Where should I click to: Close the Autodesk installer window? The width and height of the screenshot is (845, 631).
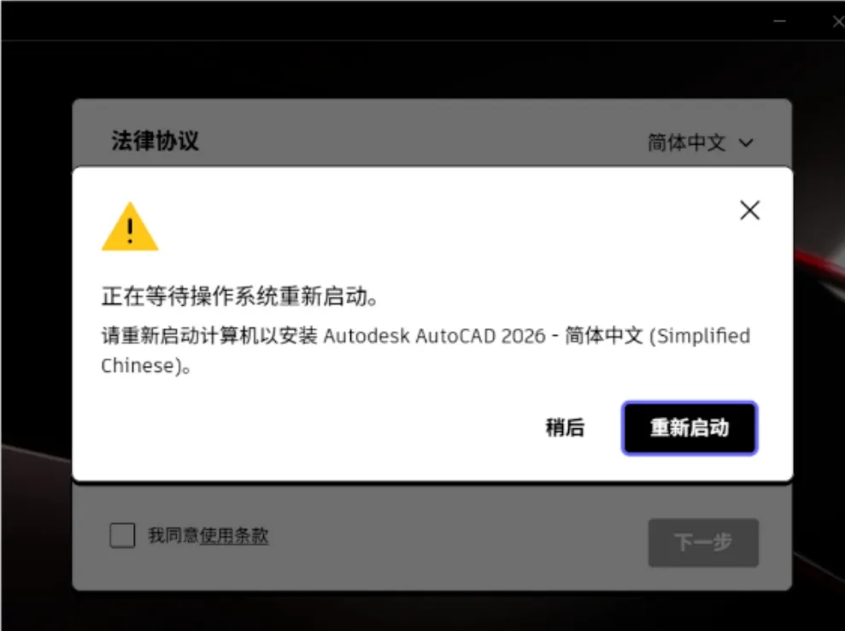838,21
